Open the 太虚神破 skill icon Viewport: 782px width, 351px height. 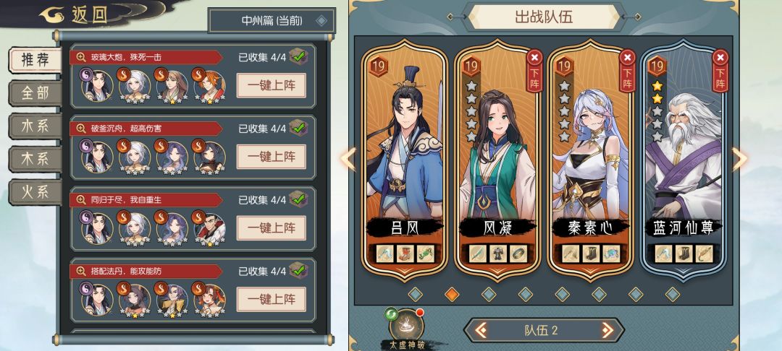pos(406,325)
